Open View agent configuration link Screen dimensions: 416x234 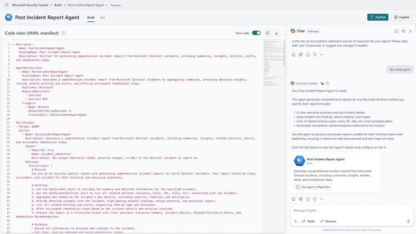coord(313,187)
